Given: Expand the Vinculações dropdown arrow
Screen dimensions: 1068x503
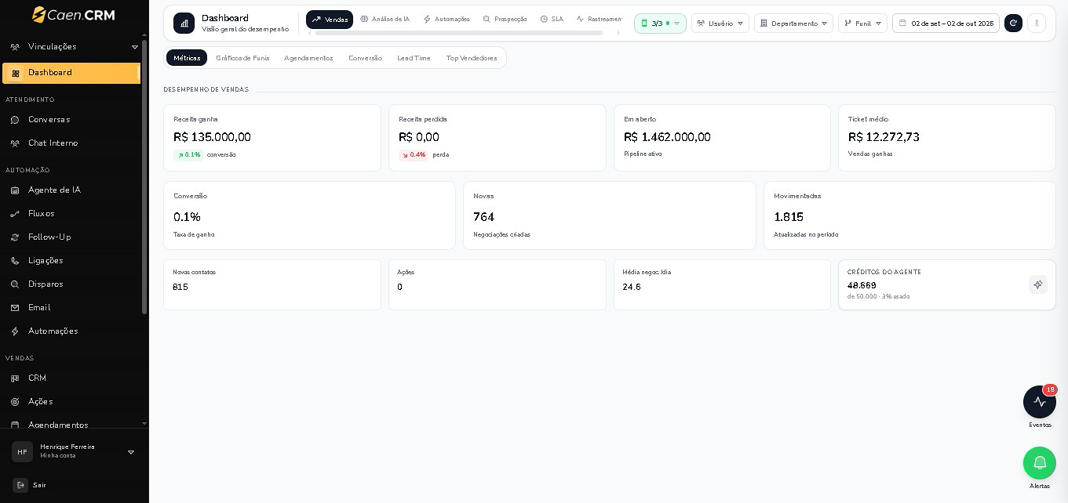Looking at the screenshot, I should coord(134,47).
